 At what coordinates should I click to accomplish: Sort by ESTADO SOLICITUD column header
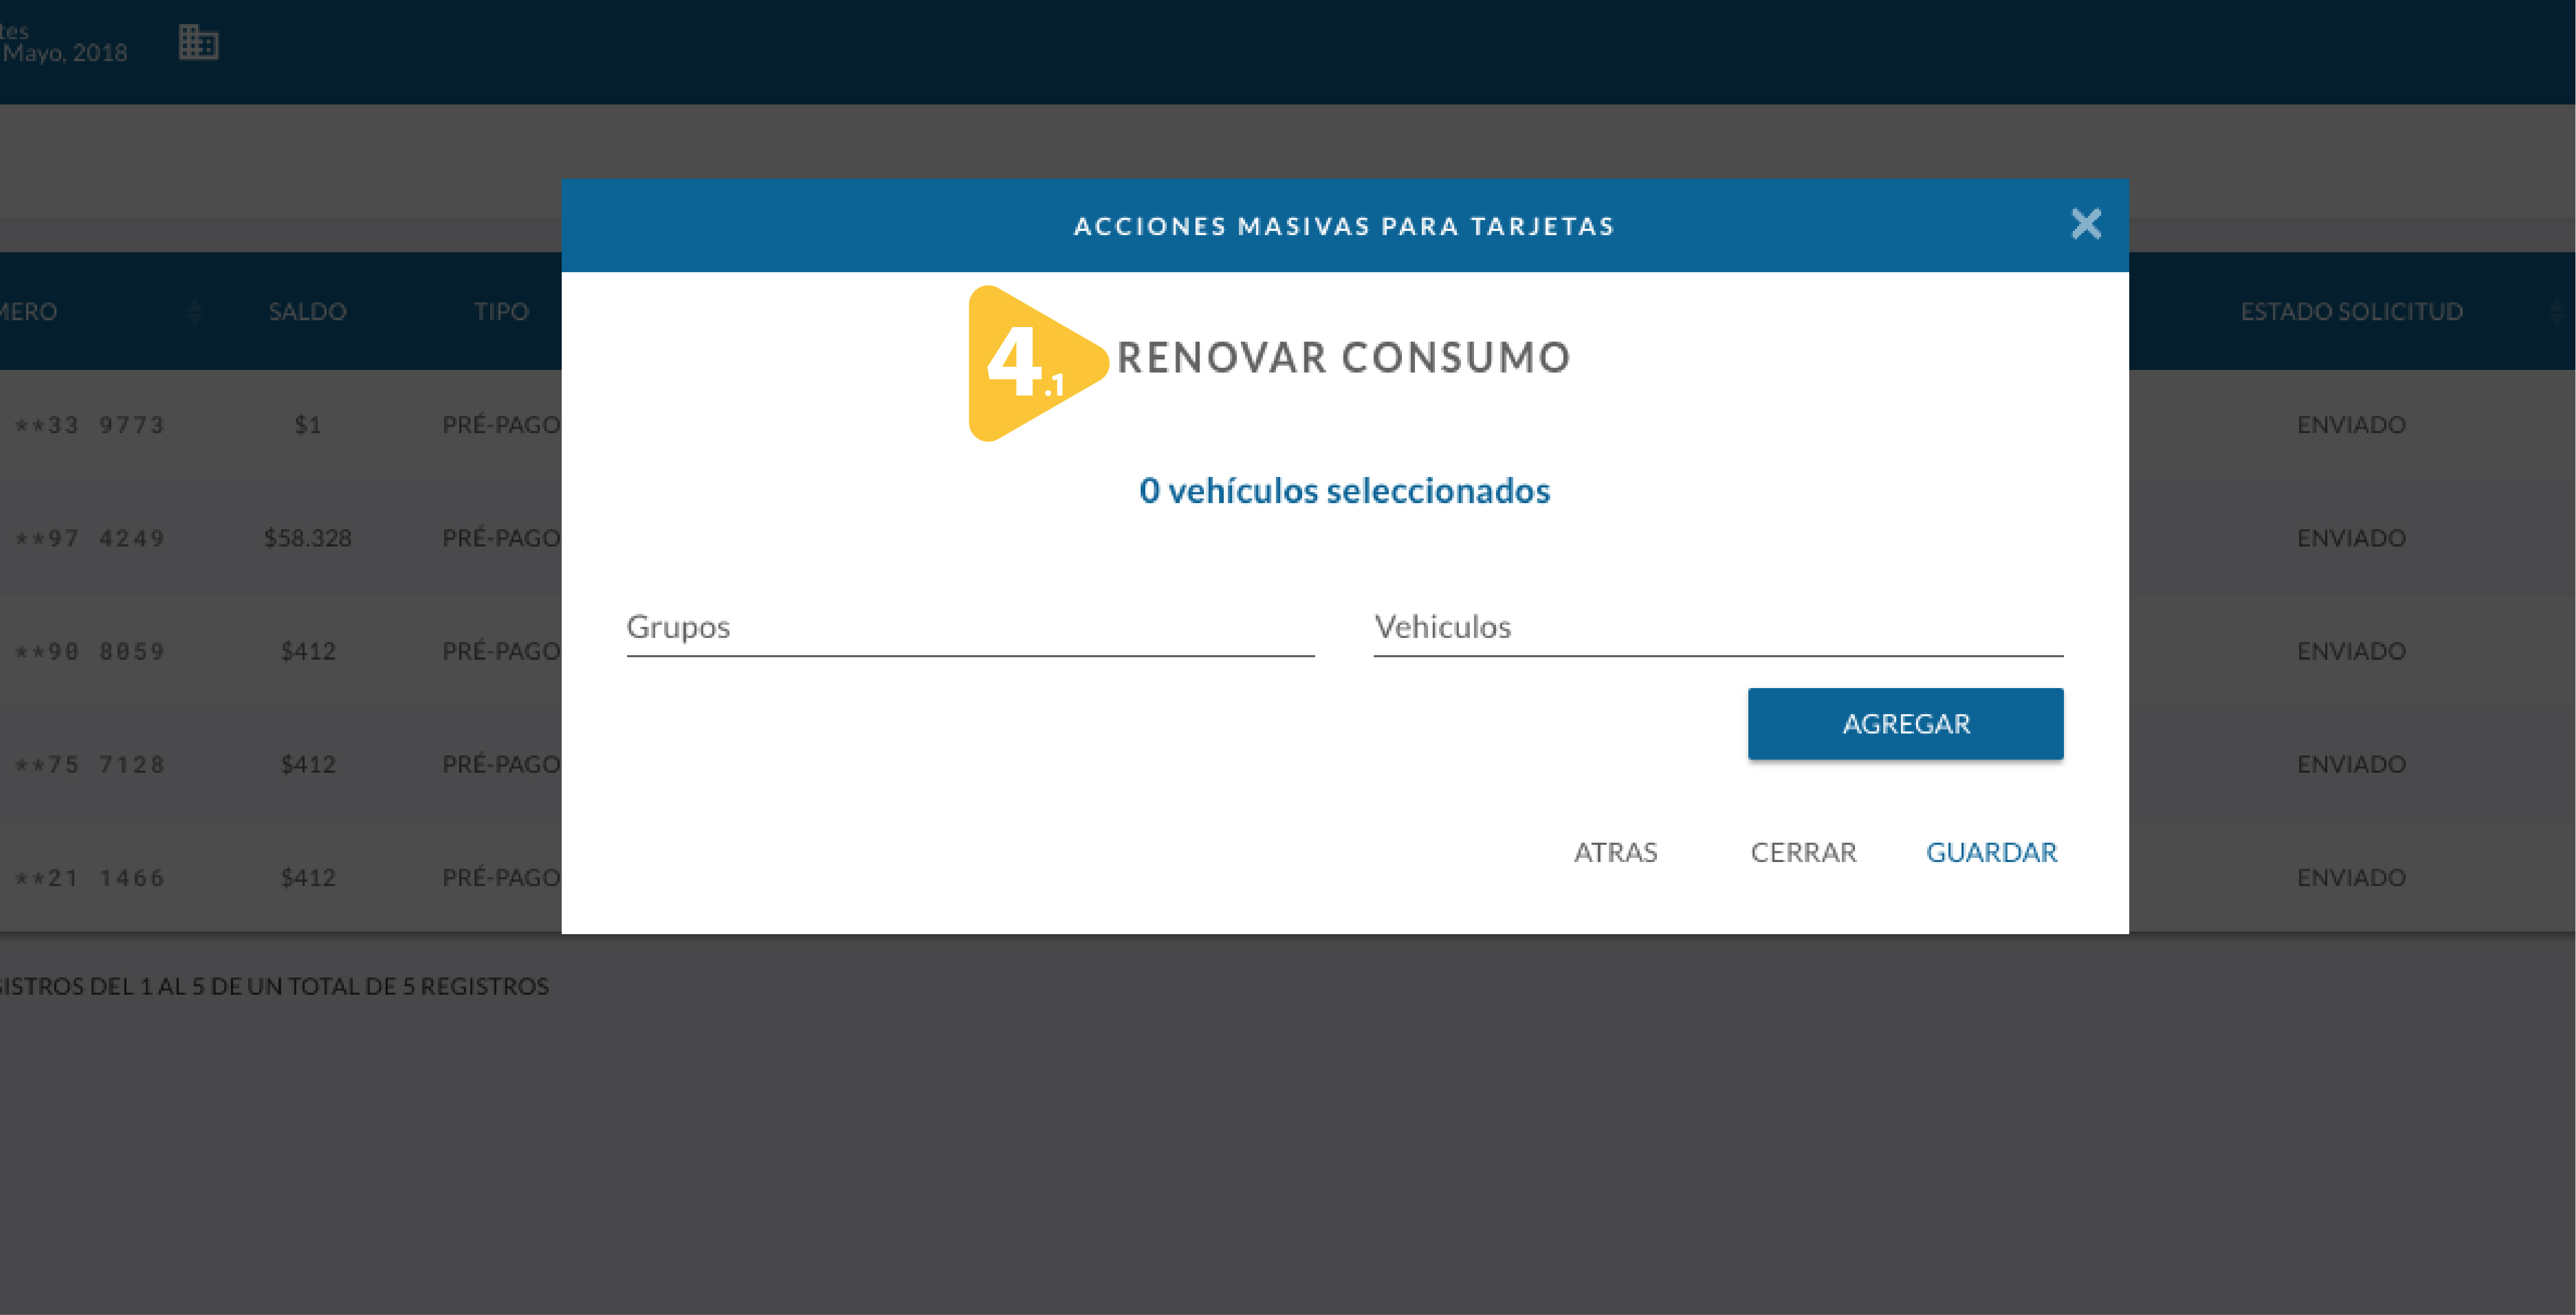(2351, 311)
